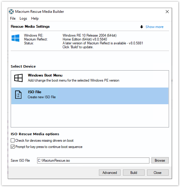Uncheck Prompt for key press to continue
The width and height of the screenshot is (180, 187).
pyautogui.click(x=12, y=147)
